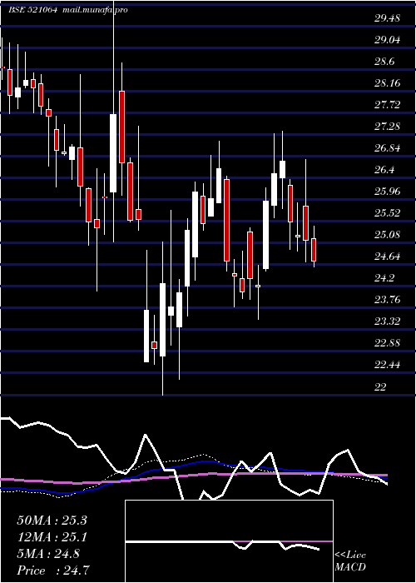Image resolution: width=416 pixels, height=583 pixels.
Task: Click the 23.76 price axis label
Action: [x=388, y=299]
